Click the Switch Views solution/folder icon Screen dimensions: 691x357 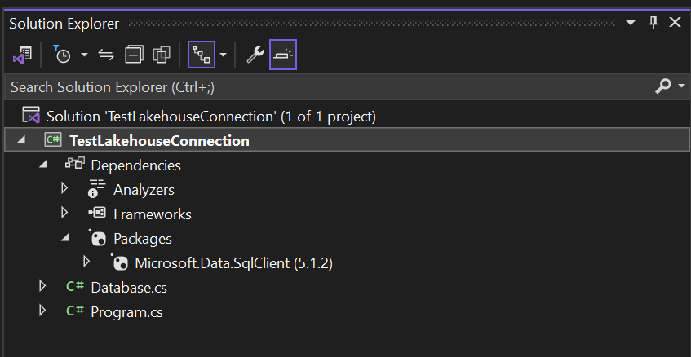click(x=22, y=55)
